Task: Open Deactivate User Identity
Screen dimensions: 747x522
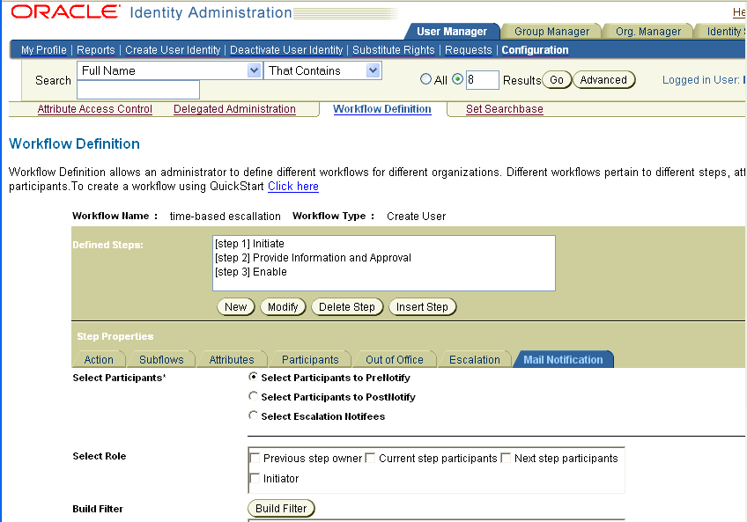Action: click(x=286, y=50)
